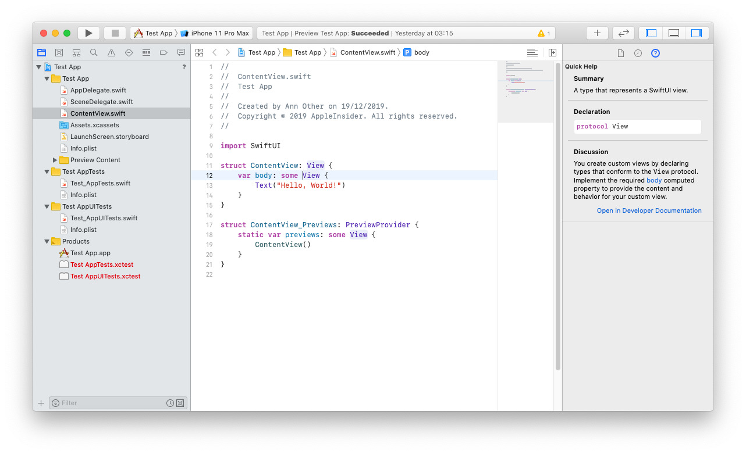Collapse the Test AppTests group
This screenshot has height=454, width=746.
tap(47, 171)
